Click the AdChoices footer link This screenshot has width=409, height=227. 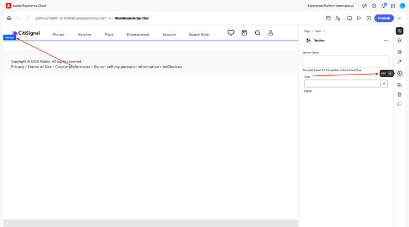(172, 67)
